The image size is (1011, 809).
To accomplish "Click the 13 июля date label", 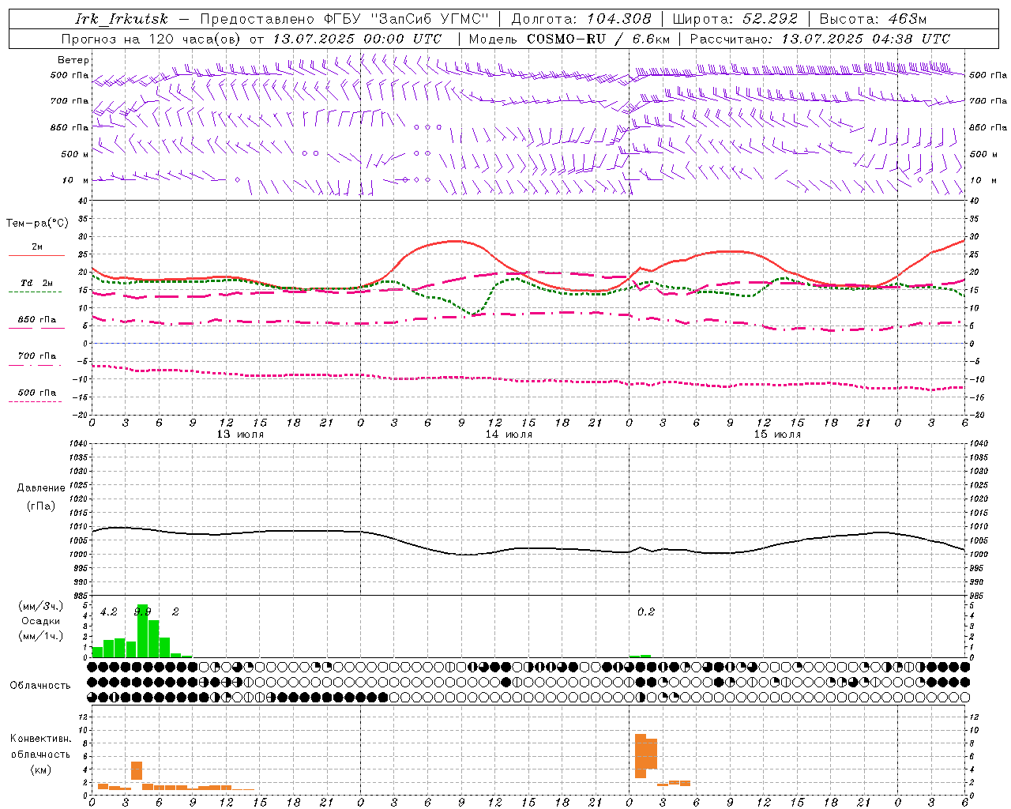I will [240, 435].
